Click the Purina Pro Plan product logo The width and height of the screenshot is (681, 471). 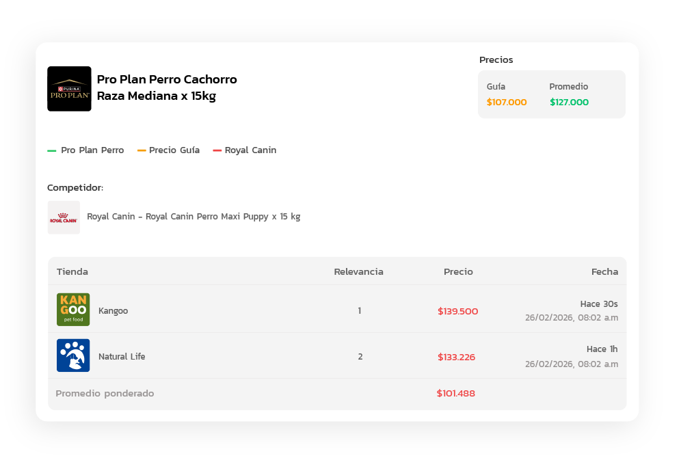pos(69,89)
